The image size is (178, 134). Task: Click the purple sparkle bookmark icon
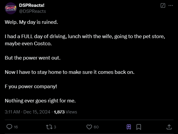tap(129, 127)
